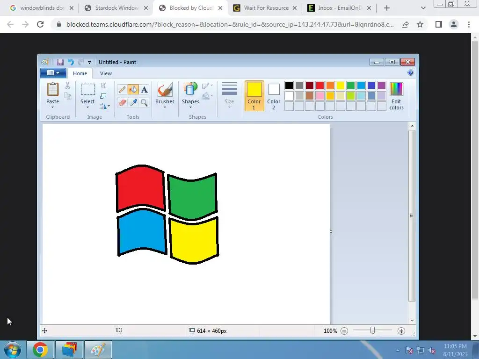Click the Paint vertical scrollbar down arrow

point(412,321)
